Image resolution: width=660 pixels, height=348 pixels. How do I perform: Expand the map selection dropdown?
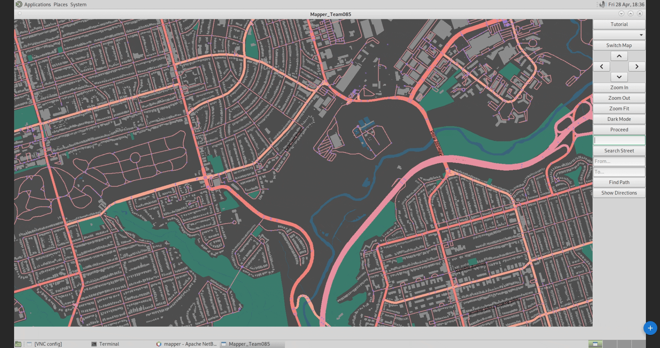pos(619,35)
